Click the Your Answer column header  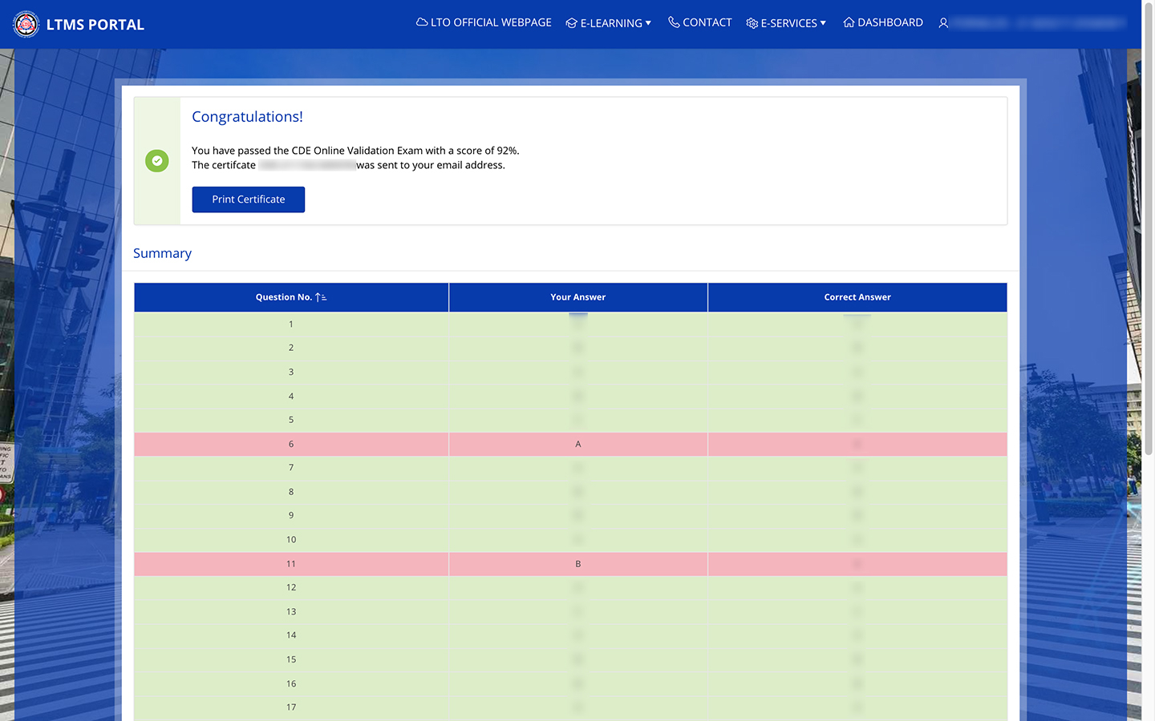(577, 297)
